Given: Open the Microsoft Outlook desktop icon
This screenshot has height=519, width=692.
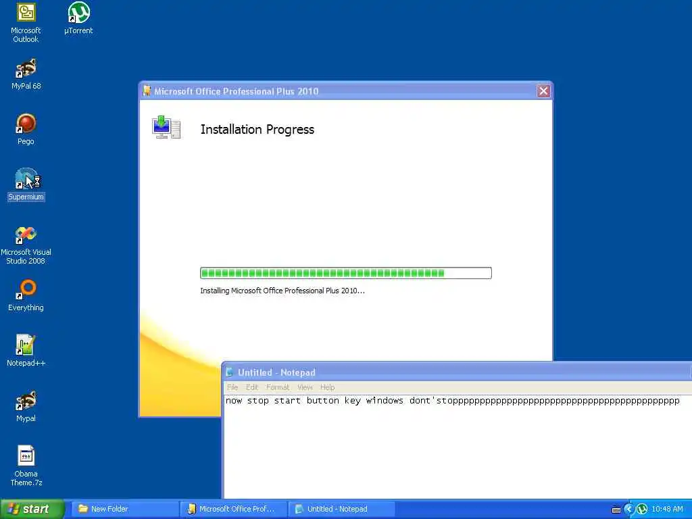Looking at the screenshot, I should click(x=26, y=22).
